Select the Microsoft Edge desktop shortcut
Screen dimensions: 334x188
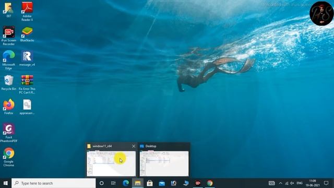(8, 60)
